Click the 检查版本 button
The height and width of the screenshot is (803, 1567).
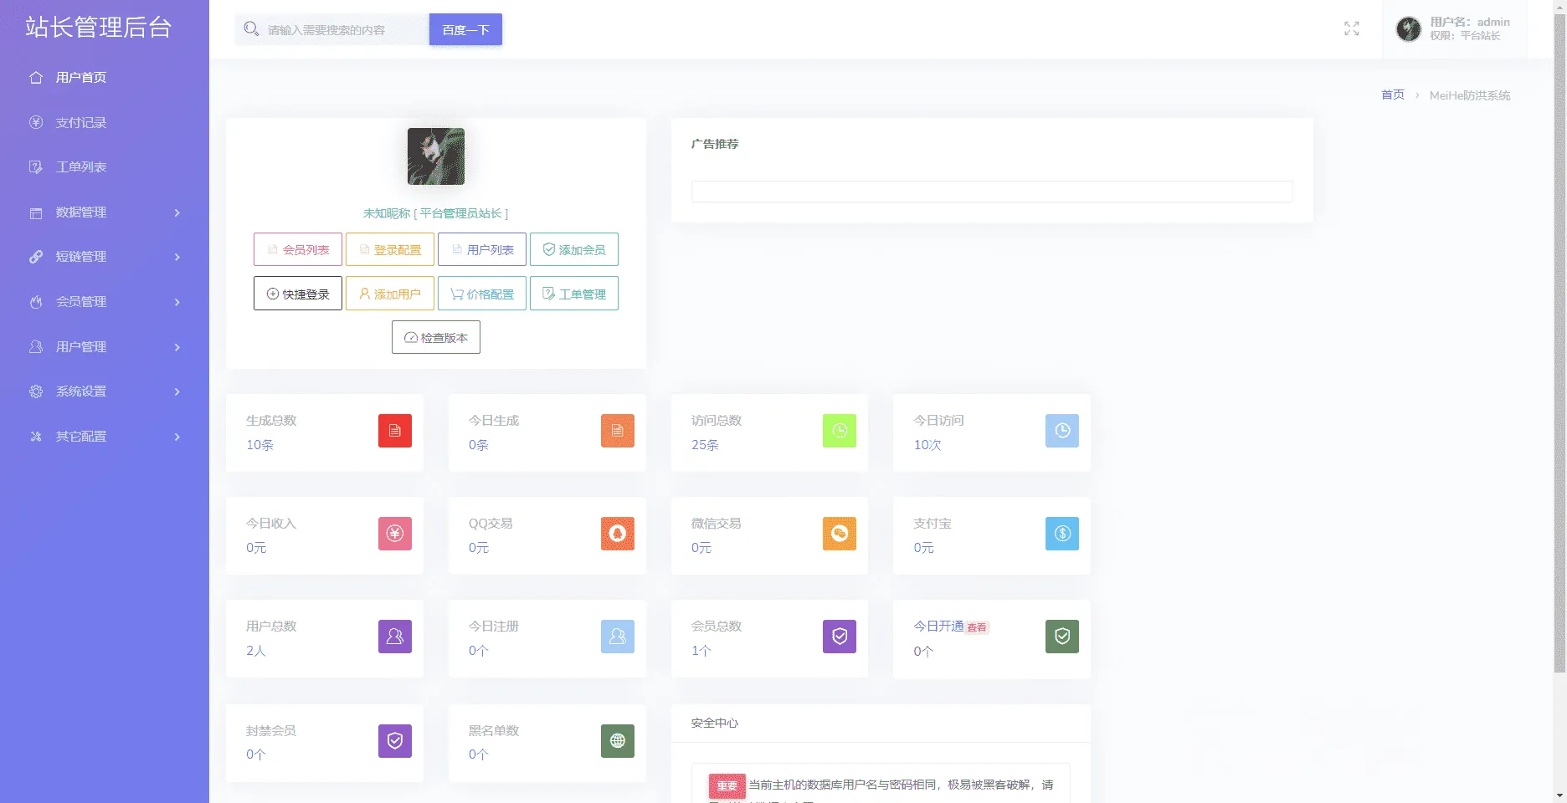coord(436,337)
